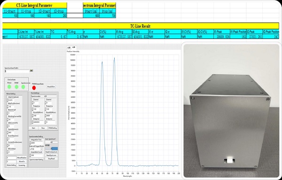282x180 pixels.
Task: Switch to the second graph tab
Action: click(74, 47)
